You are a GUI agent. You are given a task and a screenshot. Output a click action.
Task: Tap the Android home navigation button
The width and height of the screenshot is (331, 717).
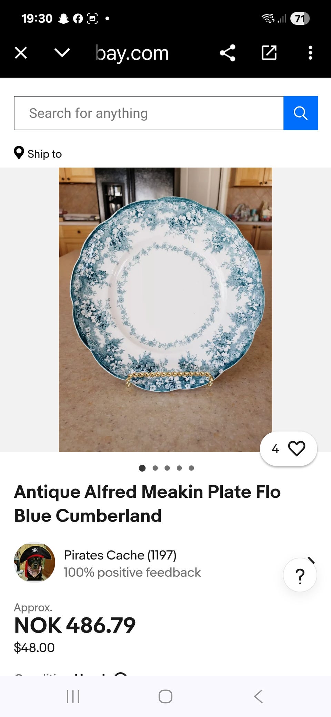click(x=165, y=696)
